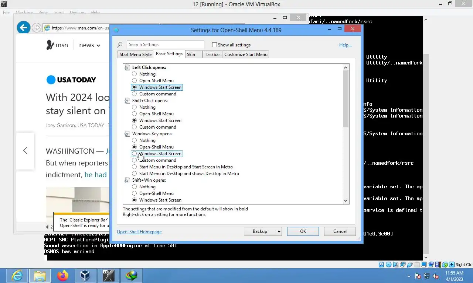Screen dimensions: 473x283
Task: Open the Open-Shell Homepage link
Action: click(139, 232)
